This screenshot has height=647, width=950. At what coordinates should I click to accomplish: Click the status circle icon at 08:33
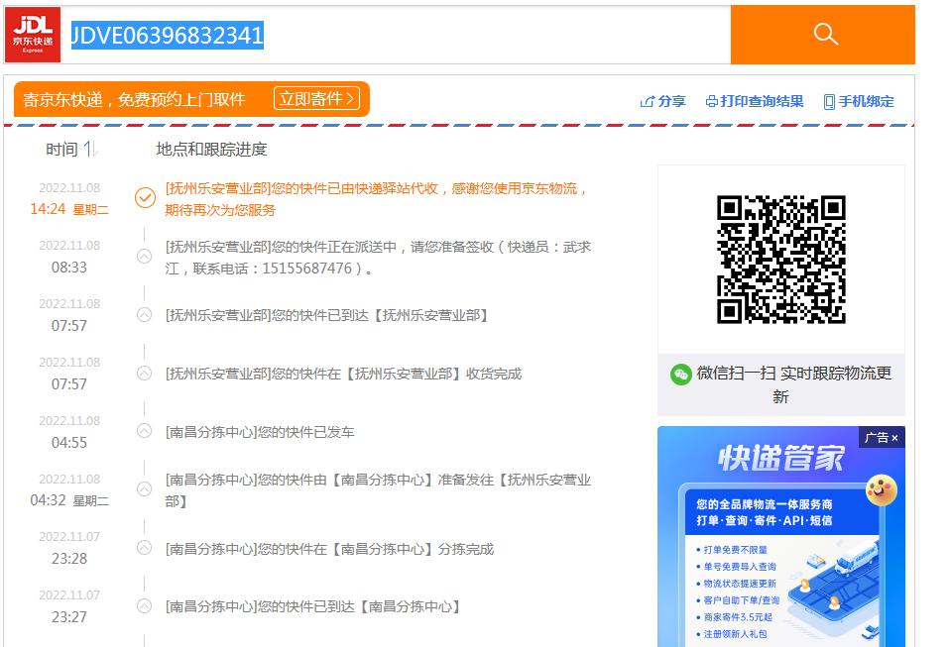coord(144,256)
